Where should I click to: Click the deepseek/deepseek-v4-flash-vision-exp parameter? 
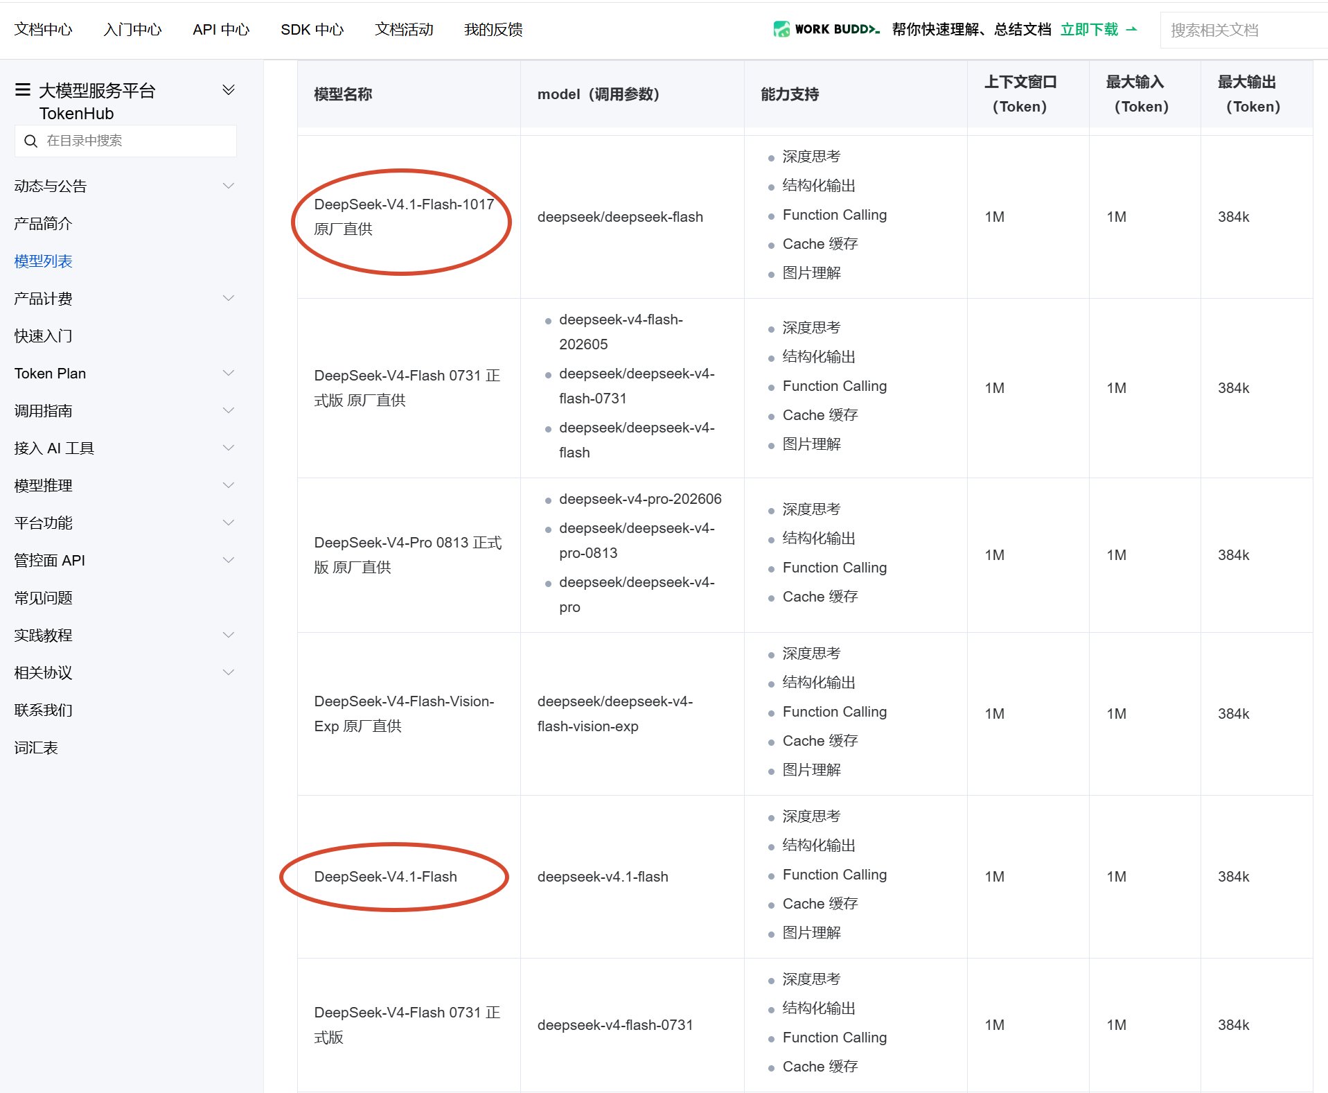click(615, 713)
